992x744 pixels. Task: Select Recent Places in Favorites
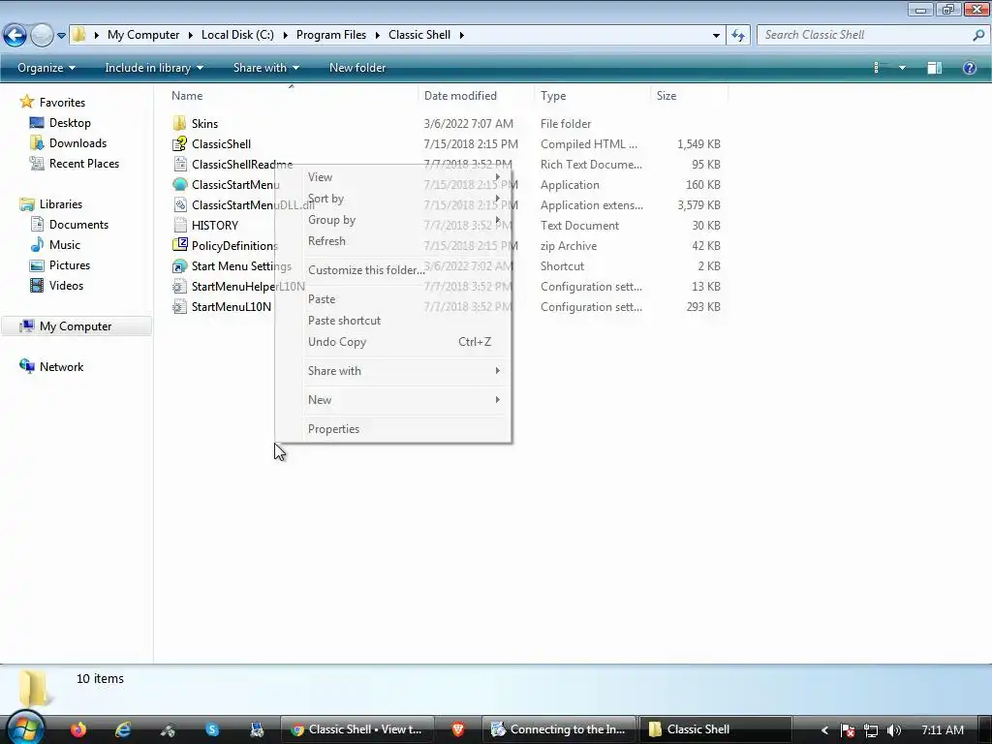(84, 163)
